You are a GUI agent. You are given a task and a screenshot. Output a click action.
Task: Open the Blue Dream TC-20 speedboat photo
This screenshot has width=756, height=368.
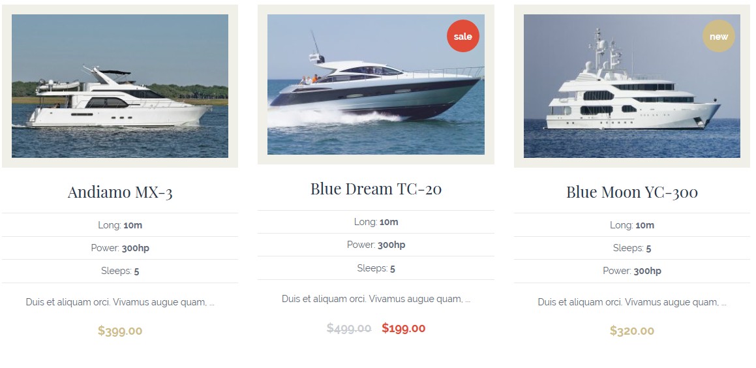376,84
